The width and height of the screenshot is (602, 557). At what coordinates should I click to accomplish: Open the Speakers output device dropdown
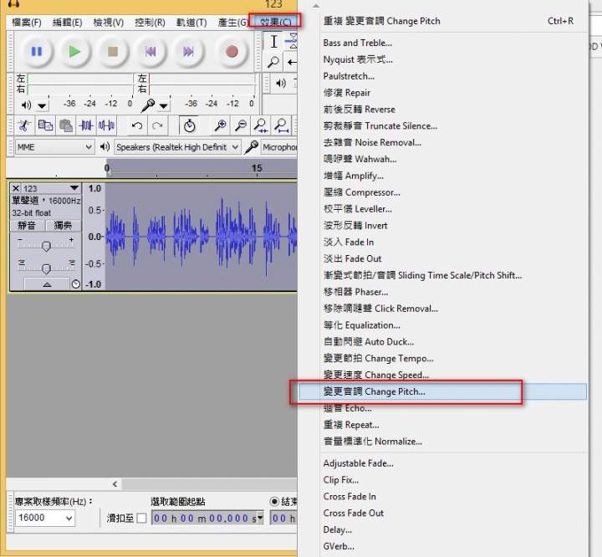click(x=177, y=147)
